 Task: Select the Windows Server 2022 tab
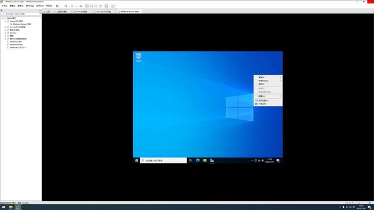130,12
